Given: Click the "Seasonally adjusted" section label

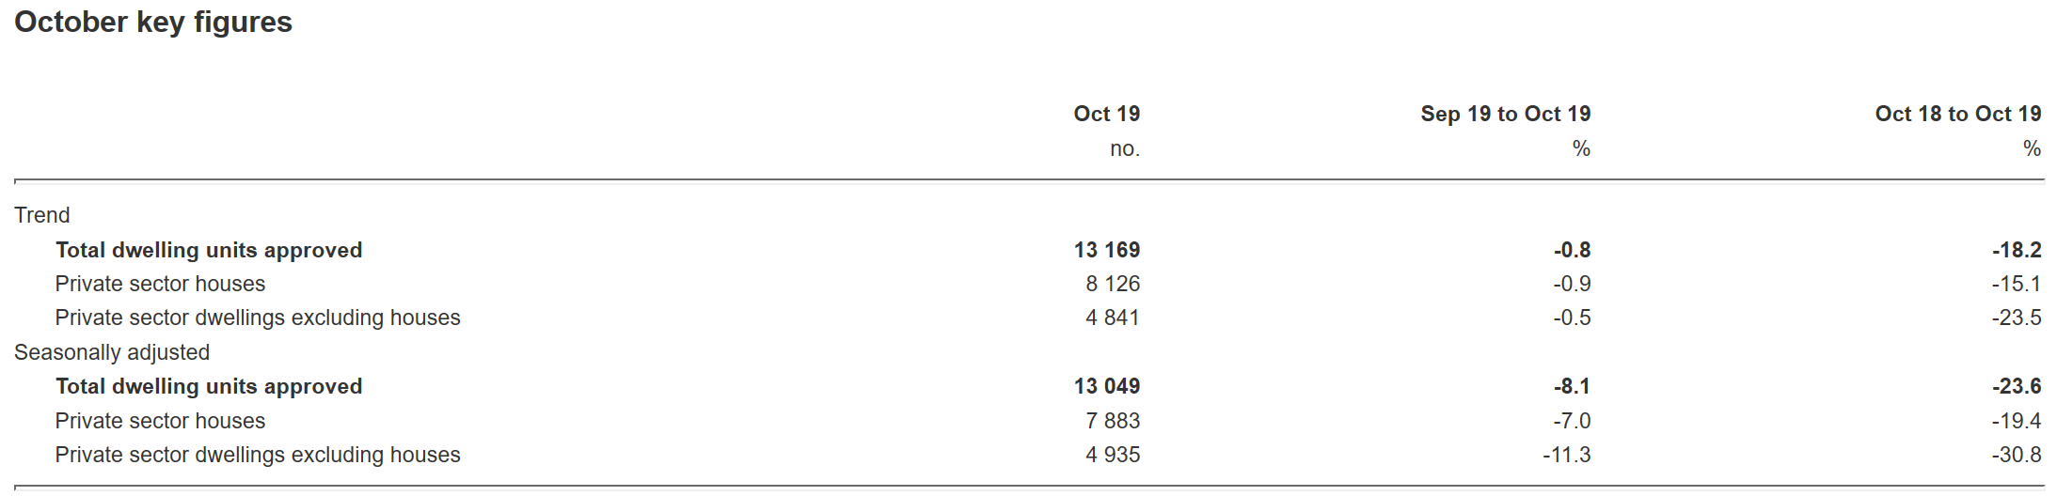Looking at the screenshot, I should [x=112, y=352].
